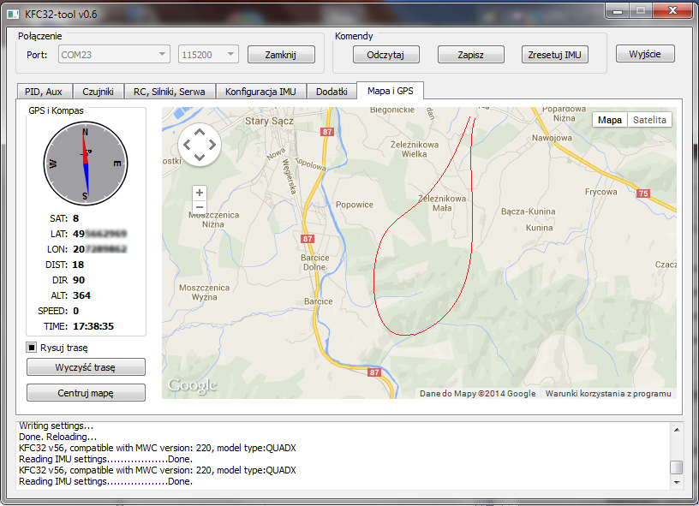Image resolution: width=699 pixels, height=506 pixels.
Task: Pan the map right with the arrow control
Action: tap(212, 144)
